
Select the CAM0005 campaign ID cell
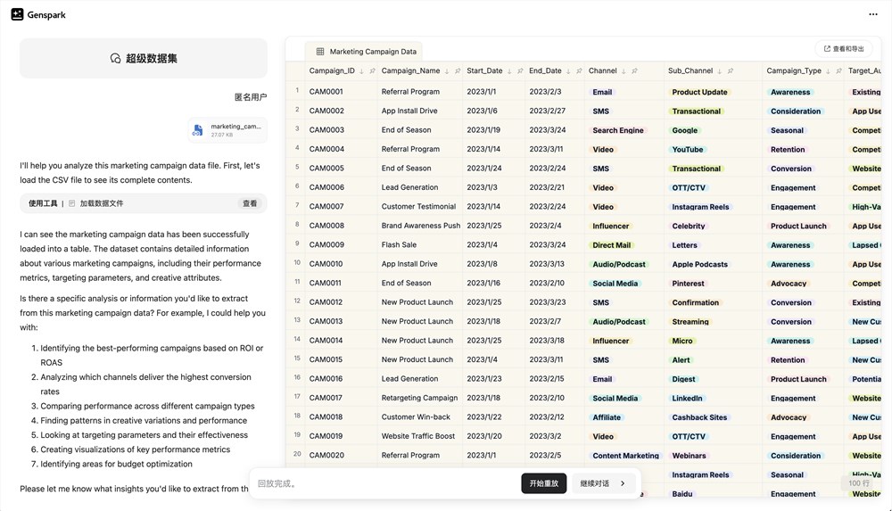coord(326,169)
